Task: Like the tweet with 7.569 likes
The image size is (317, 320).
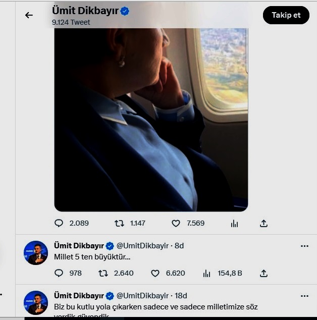Action: (x=176, y=223)
